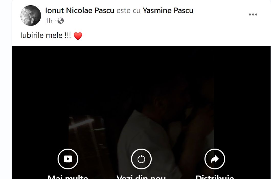Choose the 'Distribuie' text label

215,177
